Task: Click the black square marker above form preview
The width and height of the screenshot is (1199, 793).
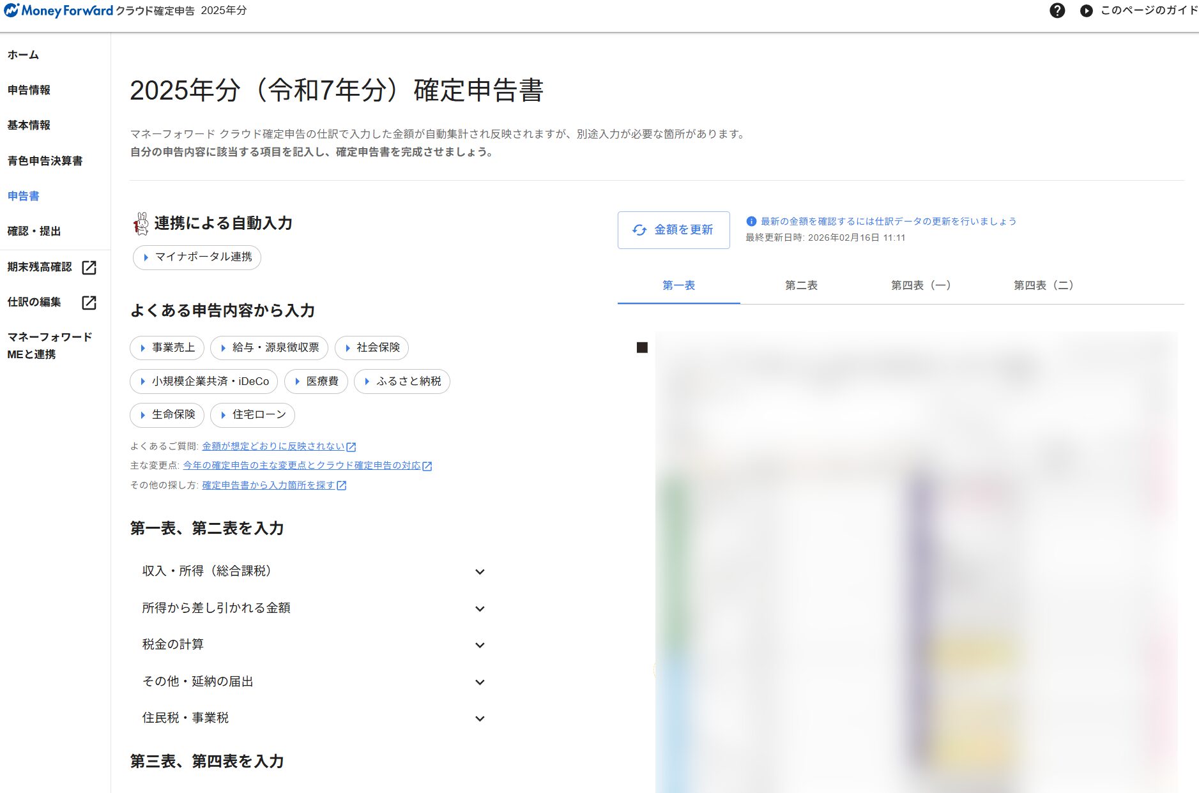Action: point(642,347)
